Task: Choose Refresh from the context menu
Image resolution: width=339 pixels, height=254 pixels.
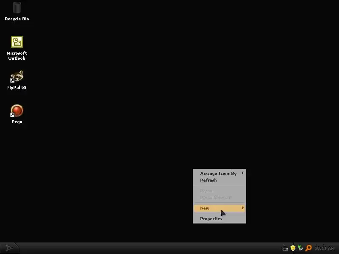Action: click(220, 180)
